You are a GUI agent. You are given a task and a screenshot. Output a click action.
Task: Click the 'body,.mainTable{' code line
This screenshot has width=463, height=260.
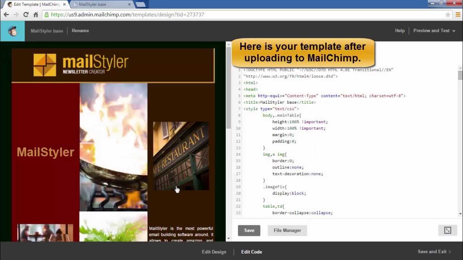click(x=282, y=115)
